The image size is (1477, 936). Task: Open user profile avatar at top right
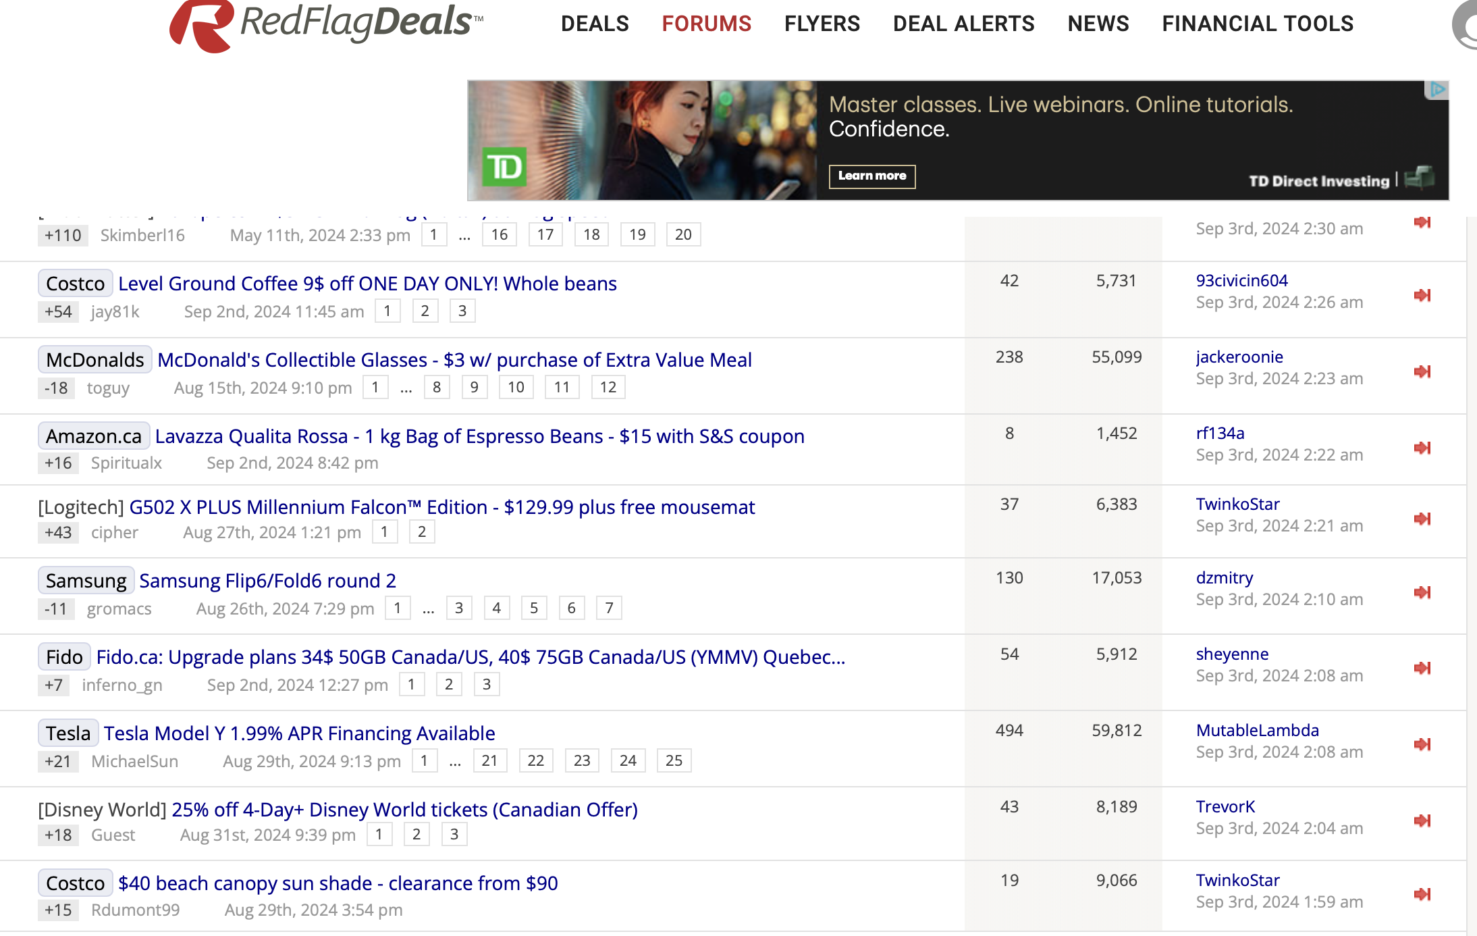coord(1468,25)
